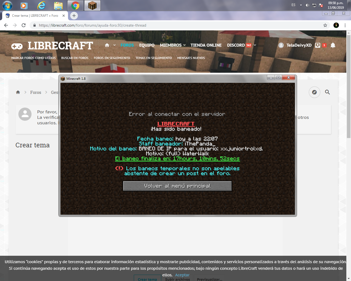The width and height of the screenshot is (351, 281).
Task: Switch to the Minecraft taskbar icon
Action: (x=92, y=5)
